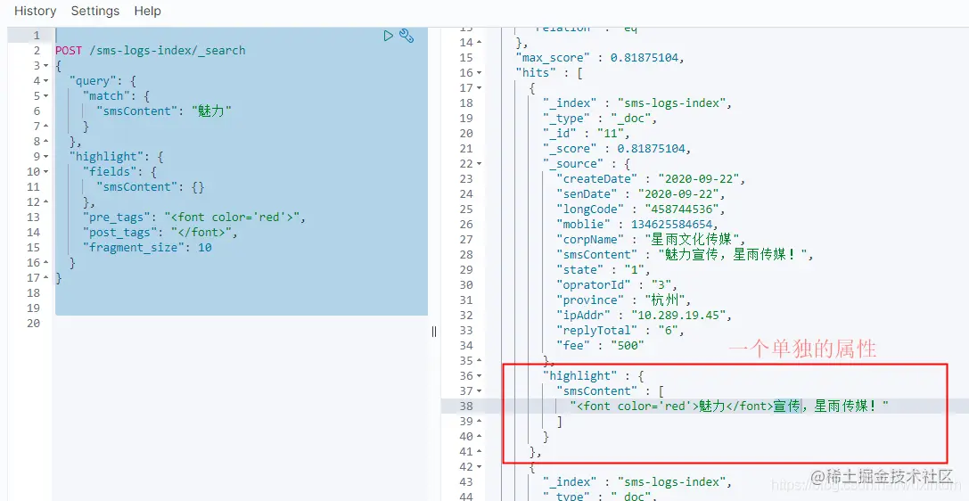Toggle fold arrow at editor line 8
The height and width of the screenshot is (501, 969).
tap(46, 142)
